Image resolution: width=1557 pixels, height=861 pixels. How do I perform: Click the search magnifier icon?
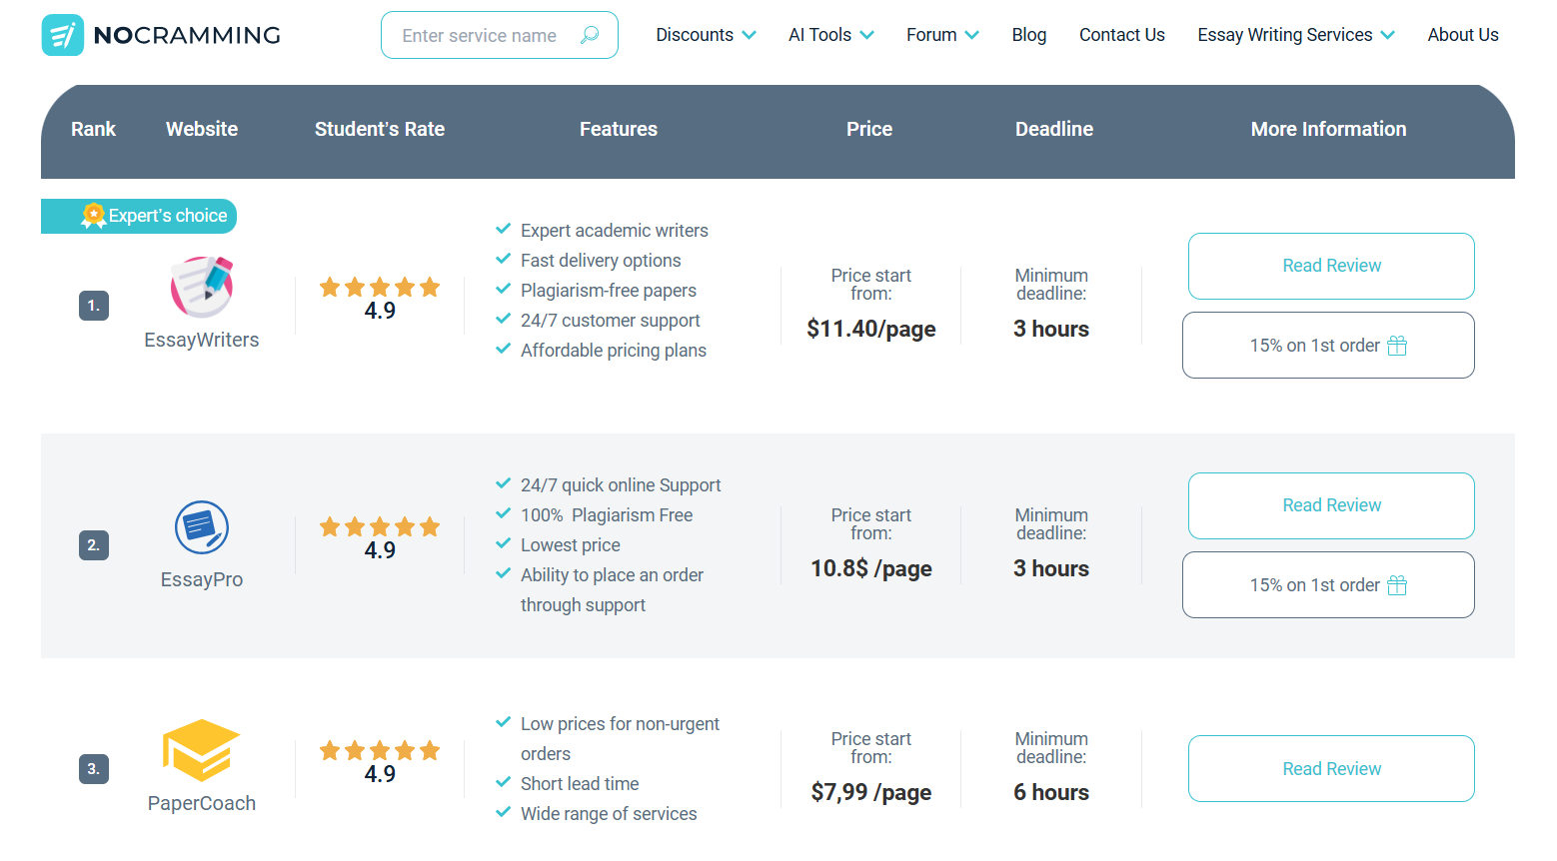point(590,35)
